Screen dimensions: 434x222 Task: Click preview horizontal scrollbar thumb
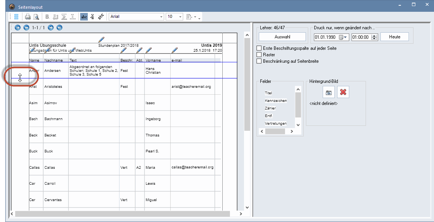point(123,214)
